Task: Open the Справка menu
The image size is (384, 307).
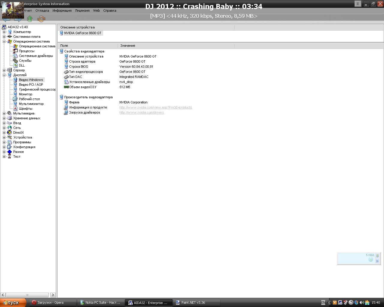Action: click(109, 10)
